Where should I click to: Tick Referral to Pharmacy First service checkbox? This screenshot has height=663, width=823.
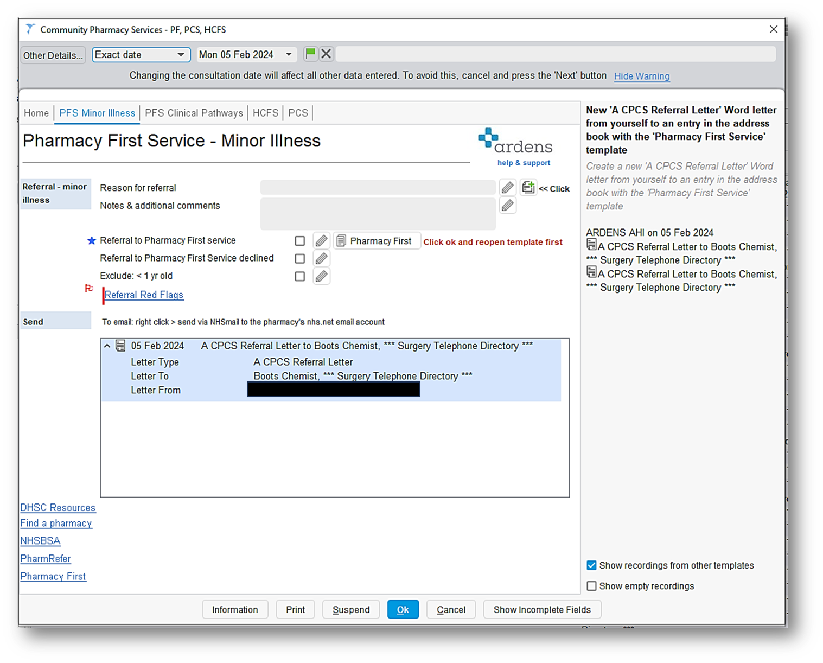299,241
